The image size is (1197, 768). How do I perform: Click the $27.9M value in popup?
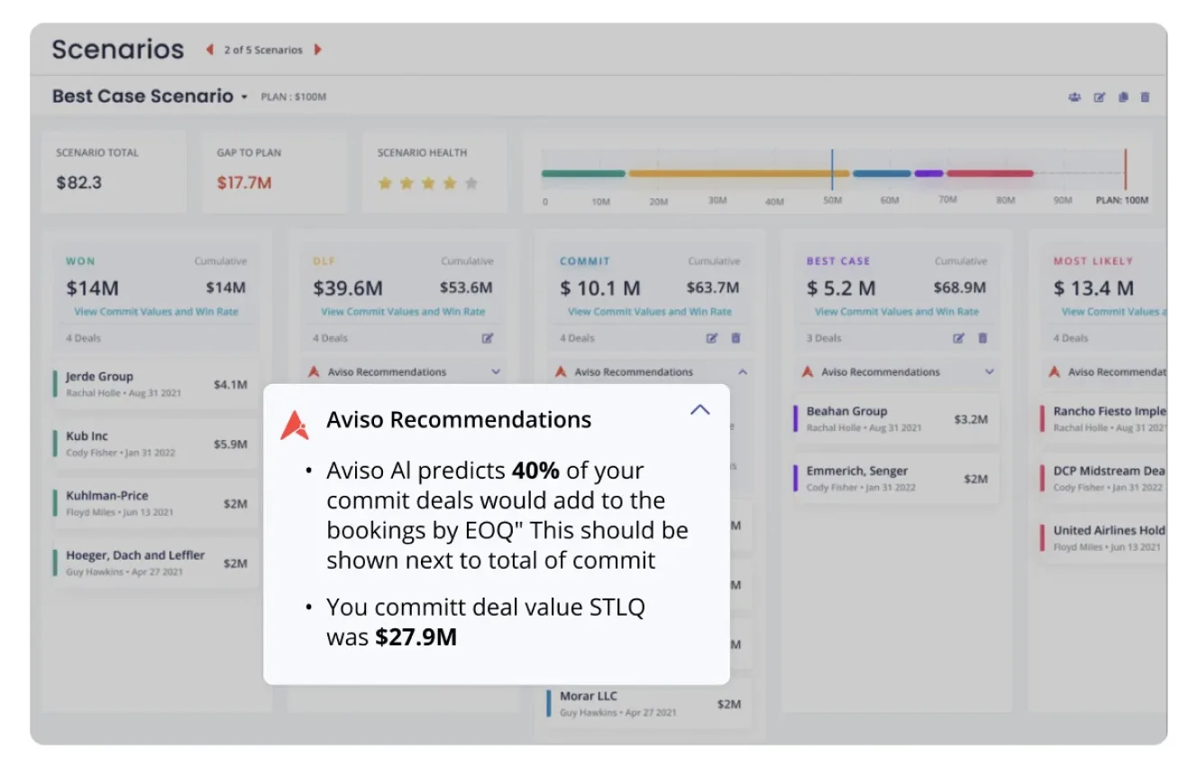(416, 637)
